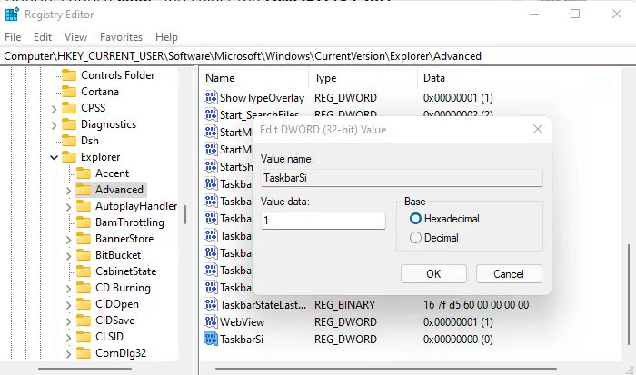
Task: Open the Edit menu
Action: 43,37
